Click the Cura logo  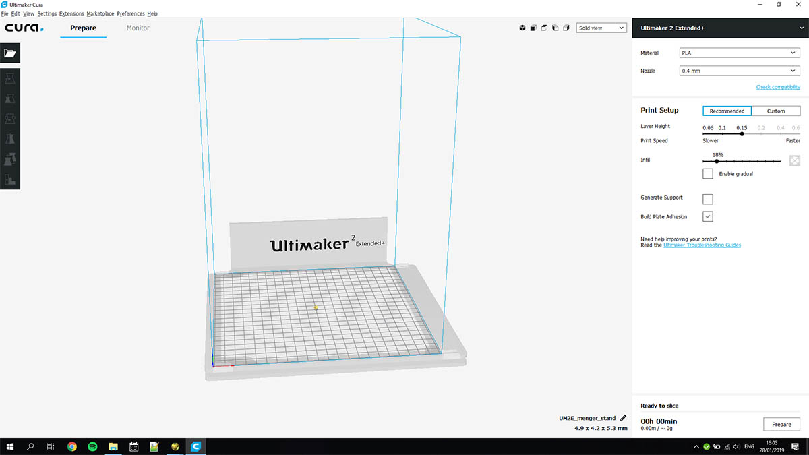tap(24, 28)
